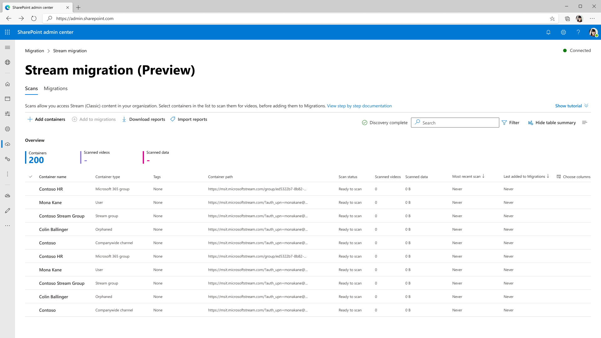The width and height of the screenshot is (601, 338).
Task: Switch to the Migrations tab
Action: tap(56, 88)
